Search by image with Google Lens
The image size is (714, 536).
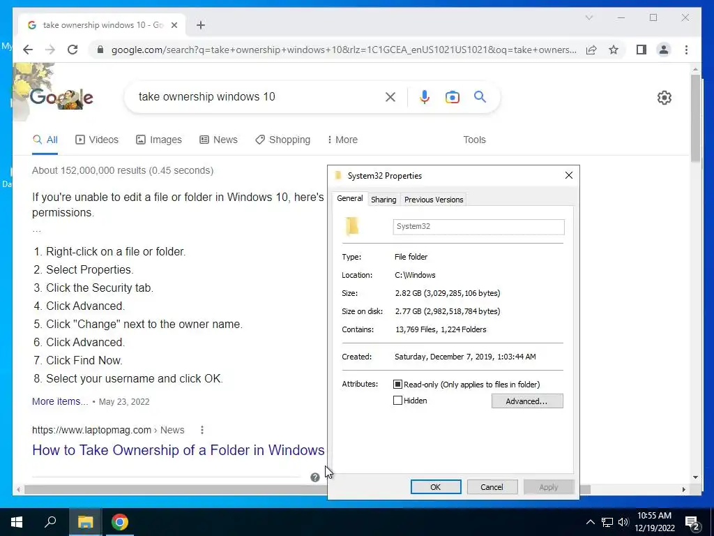[452, 97]
